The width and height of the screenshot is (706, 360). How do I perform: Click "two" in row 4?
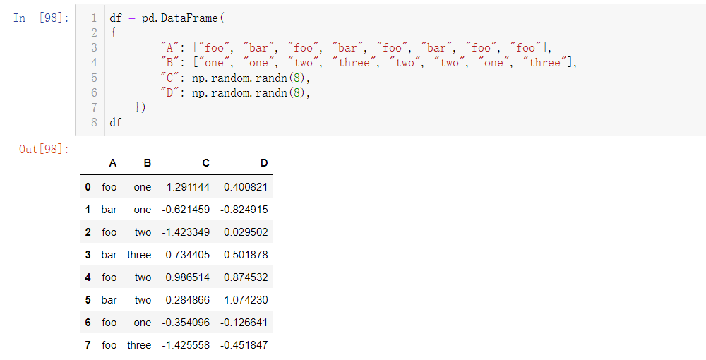(x=143, y=277)
